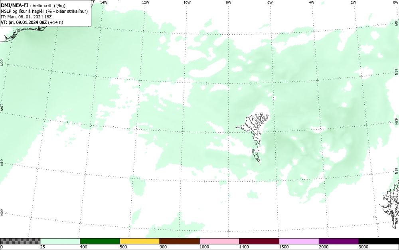Click the legend value 400
The height and width of the screenshot is (250, 399).
pos(83,247)
